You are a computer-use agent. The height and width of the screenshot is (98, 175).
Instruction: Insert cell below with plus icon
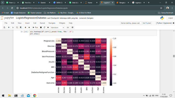(x=9, y=27)
